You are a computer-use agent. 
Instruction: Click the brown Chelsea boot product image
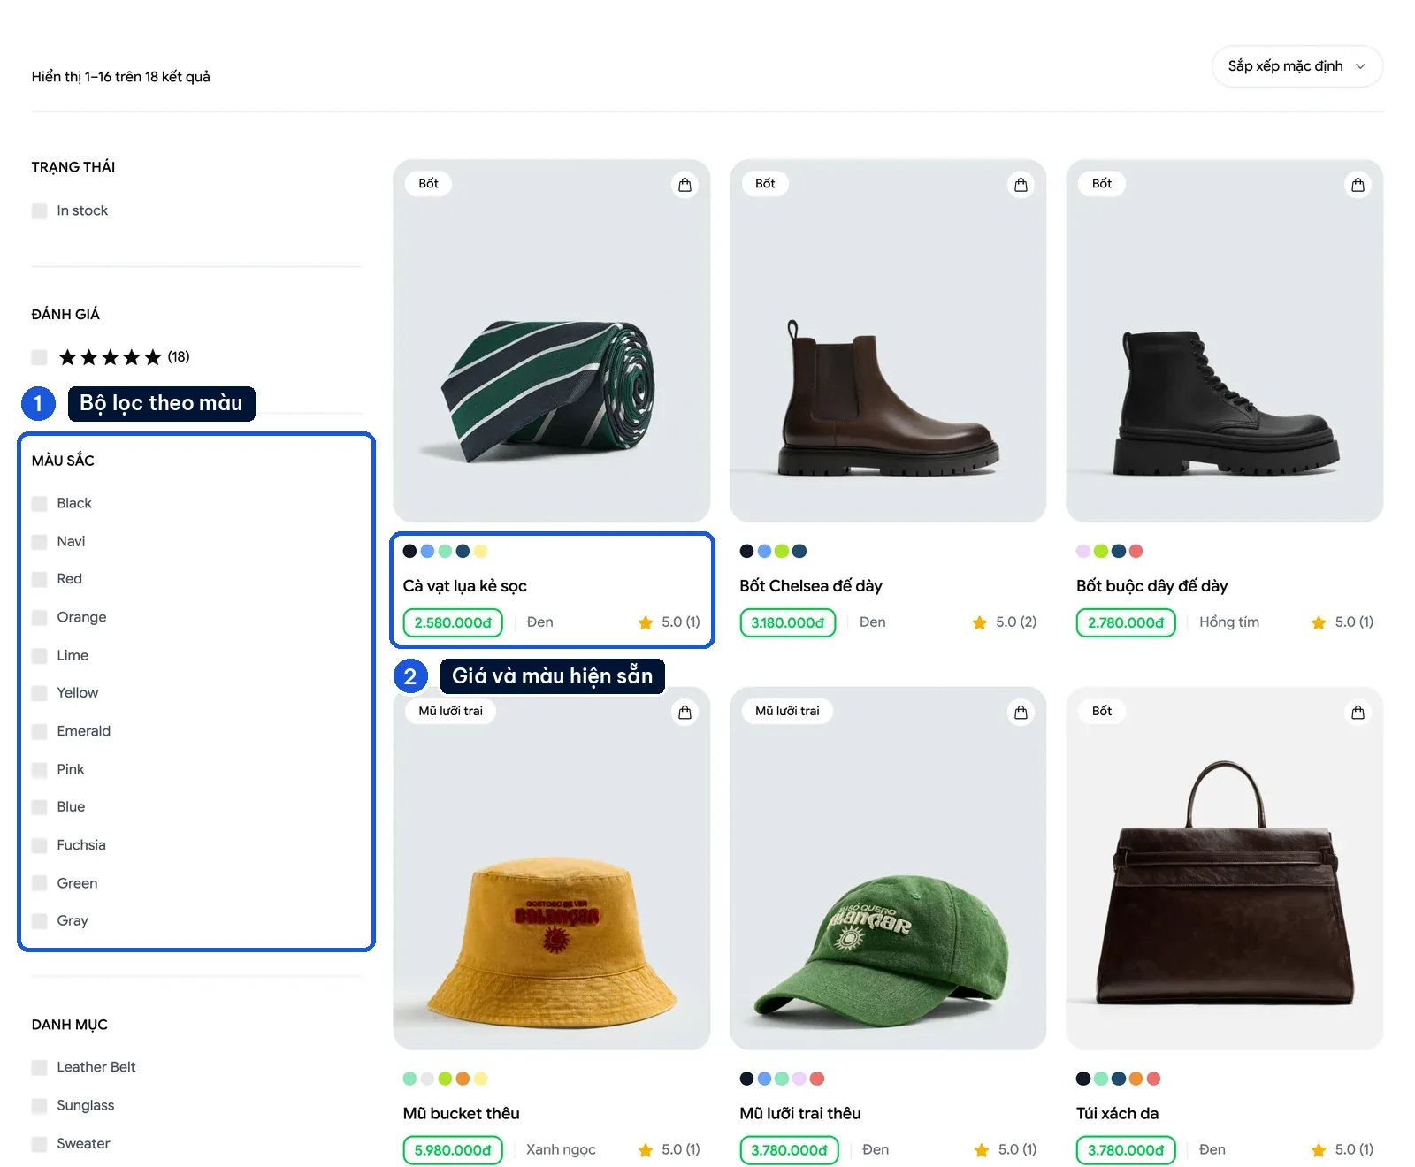tap(888, 341)
